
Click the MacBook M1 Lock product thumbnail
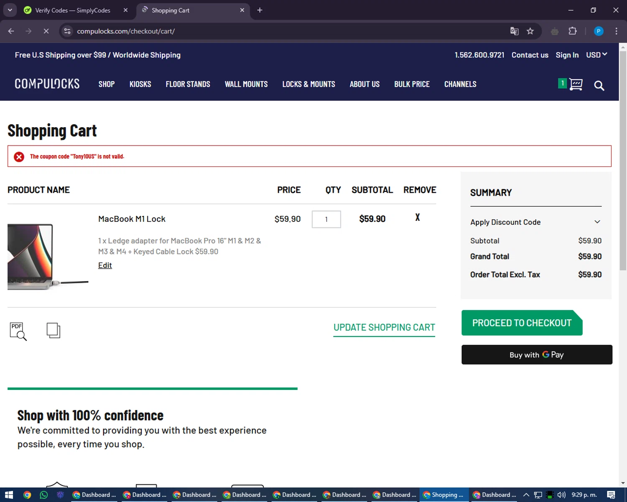pos(48,256)
